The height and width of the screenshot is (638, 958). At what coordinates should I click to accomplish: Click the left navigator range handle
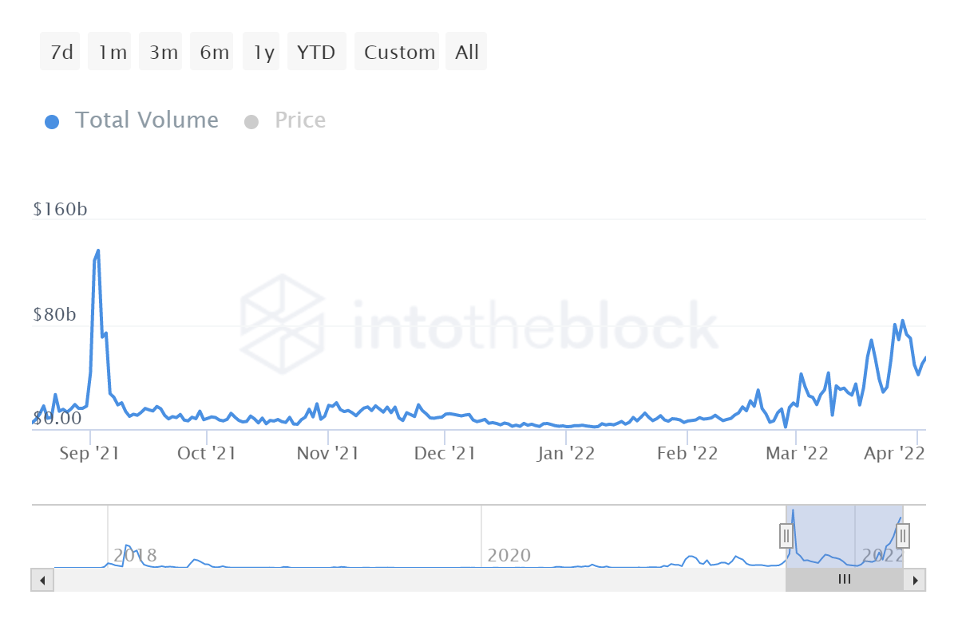786,536
